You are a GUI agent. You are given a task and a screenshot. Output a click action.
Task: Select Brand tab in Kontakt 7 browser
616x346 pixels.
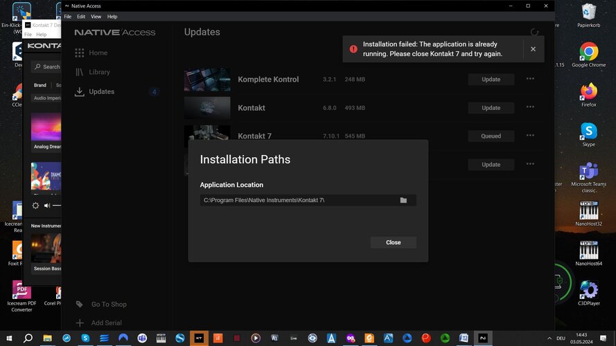coord(39,85)
